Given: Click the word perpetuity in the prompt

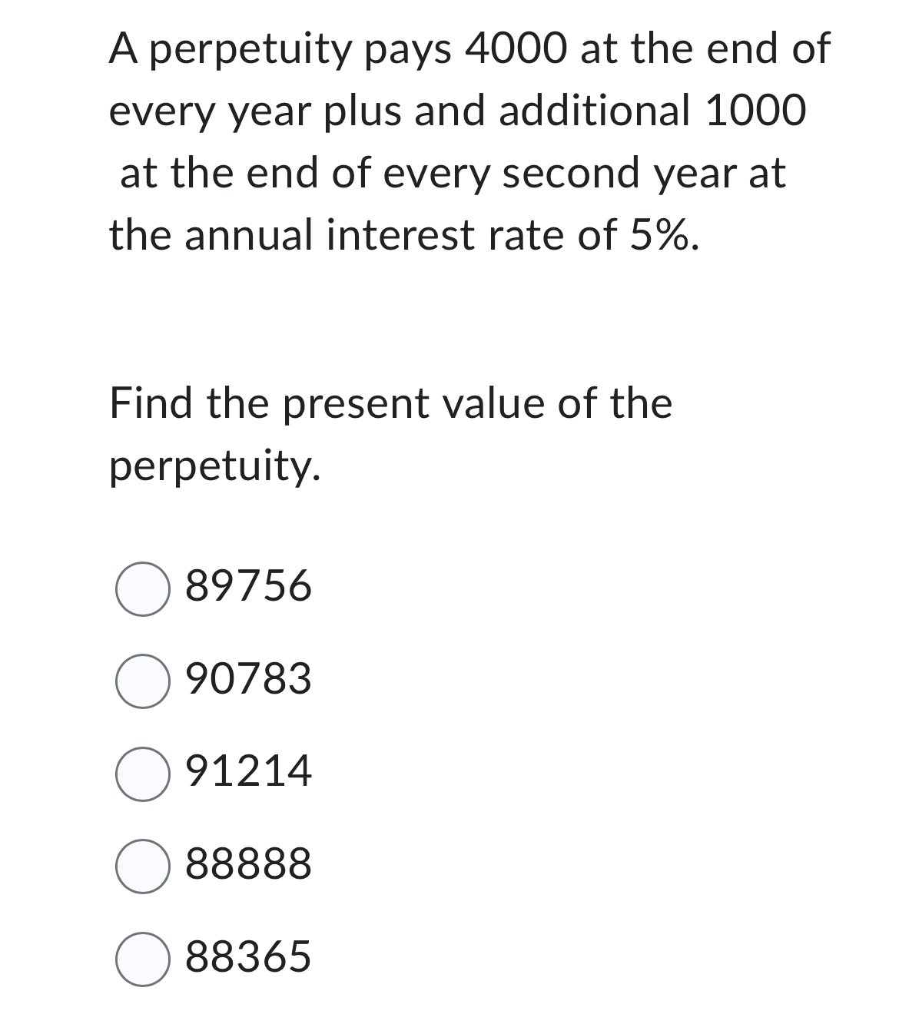Looking at the screenshot, I should [x=215, y=466].
